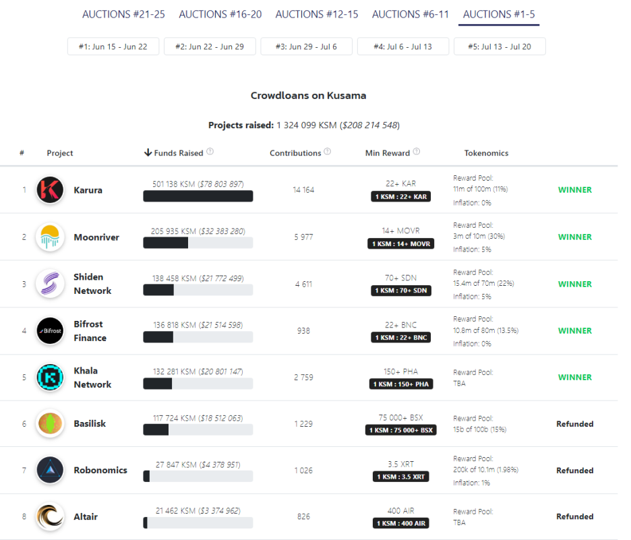This screenshot has width=631, height=540.
Task: Click Bifrost Finance's funds raised progress bar
Action: click(198, 337)
